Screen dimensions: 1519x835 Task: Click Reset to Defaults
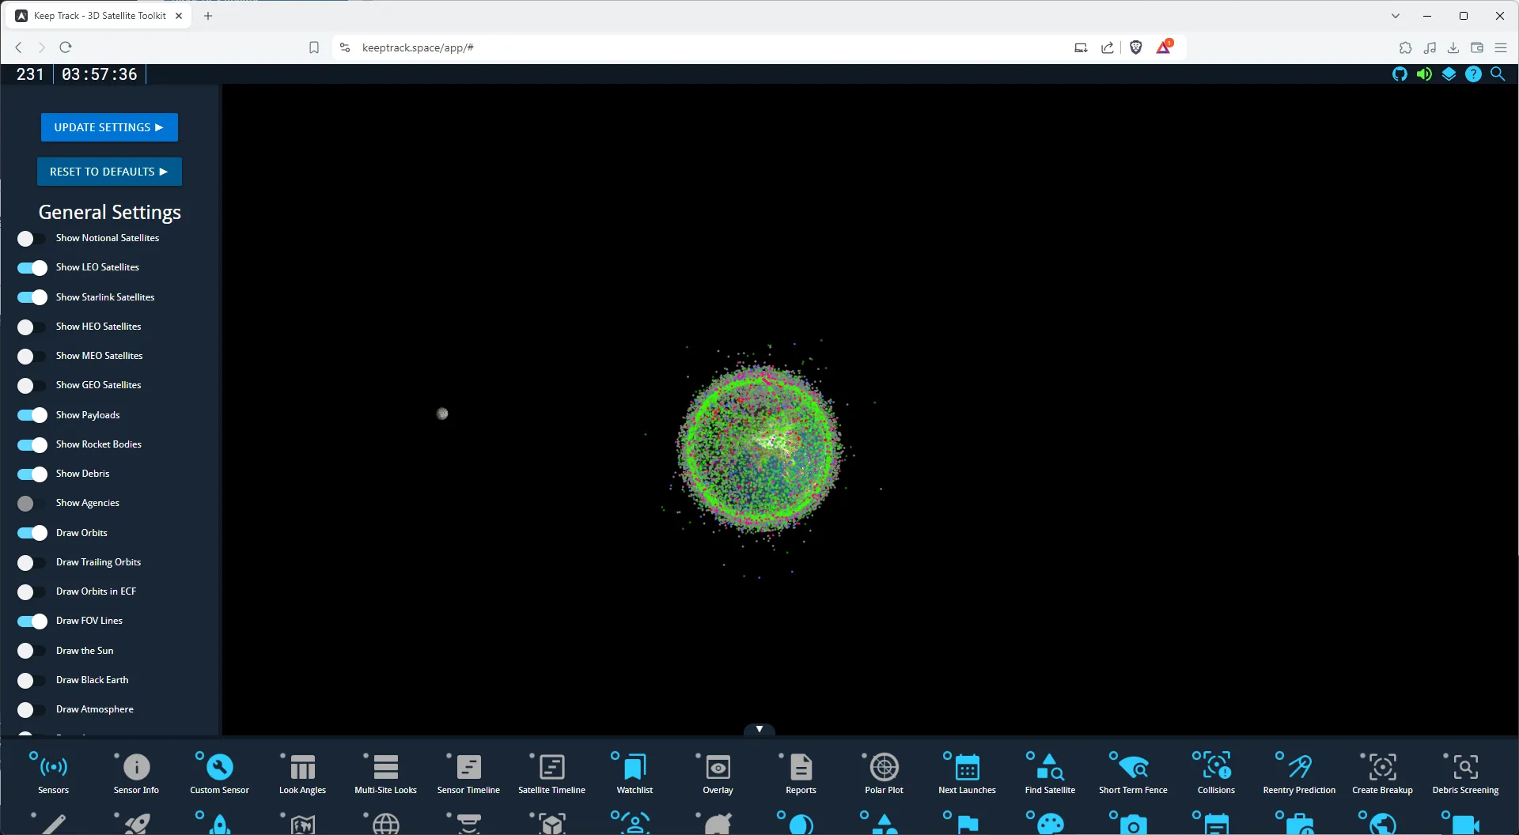(109, 172)
